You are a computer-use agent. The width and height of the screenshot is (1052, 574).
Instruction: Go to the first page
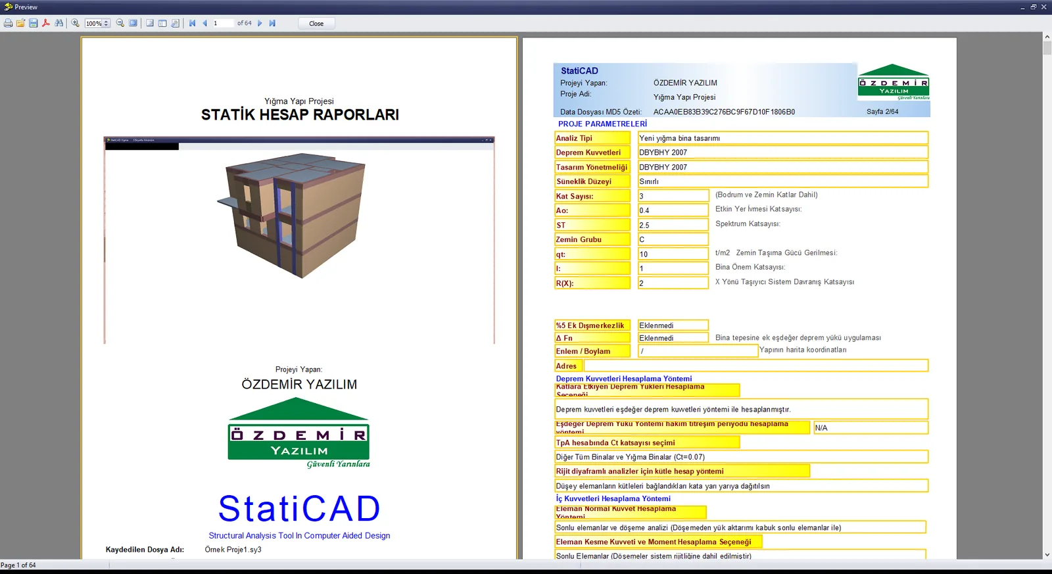coord(193,23)
